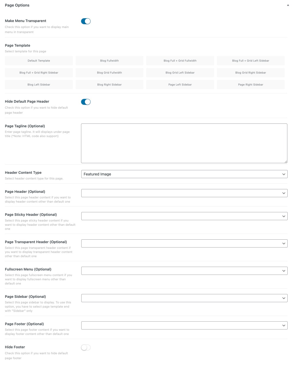This screenshot has width=292, height=365.
Task: Click inside the Page Tagline text area
Action: click(184, 143)
